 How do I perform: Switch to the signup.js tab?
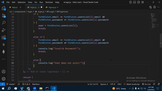click(x=52, y=7)
